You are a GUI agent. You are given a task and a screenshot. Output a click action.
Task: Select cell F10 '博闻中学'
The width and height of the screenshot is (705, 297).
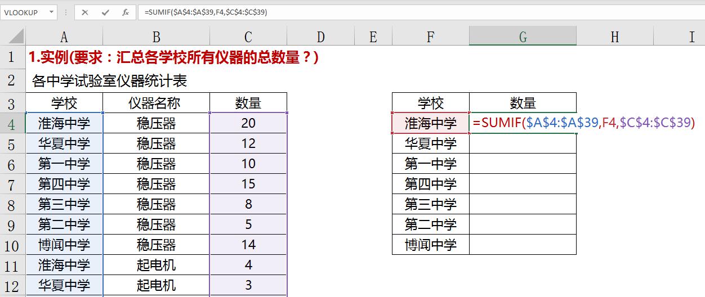pos(431,245)
